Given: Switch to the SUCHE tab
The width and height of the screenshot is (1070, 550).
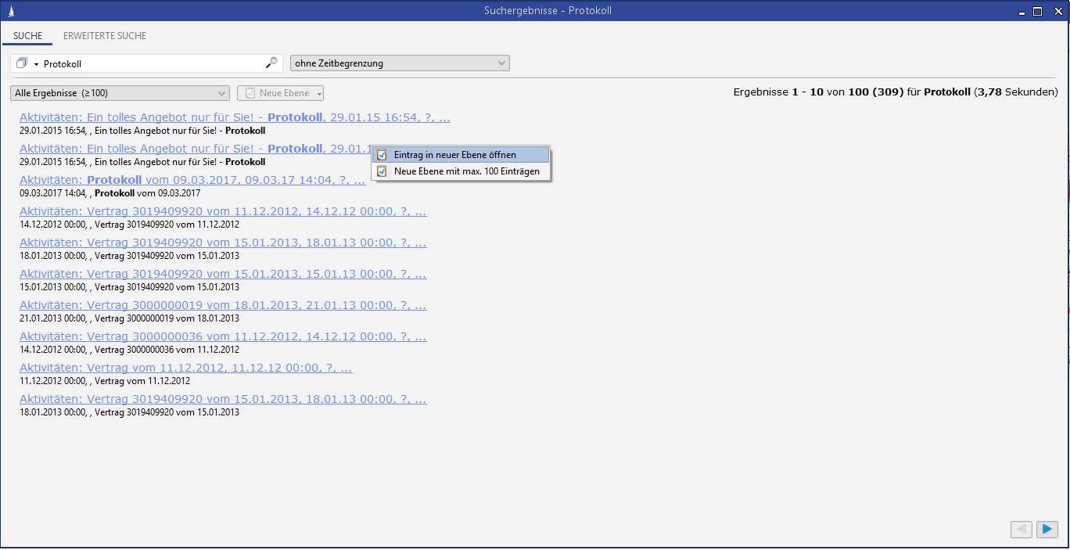Looking at the screenshot, I should tap(27, 36).
